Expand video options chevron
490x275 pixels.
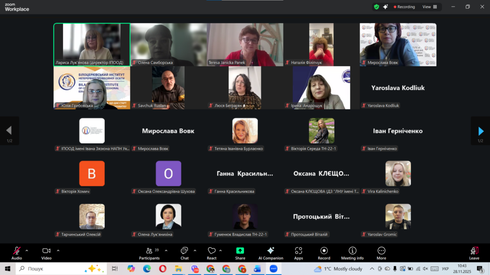(x=58, y=250)
